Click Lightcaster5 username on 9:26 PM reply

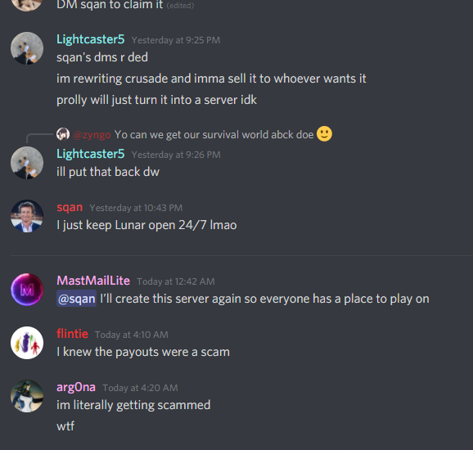coord(91,154)
